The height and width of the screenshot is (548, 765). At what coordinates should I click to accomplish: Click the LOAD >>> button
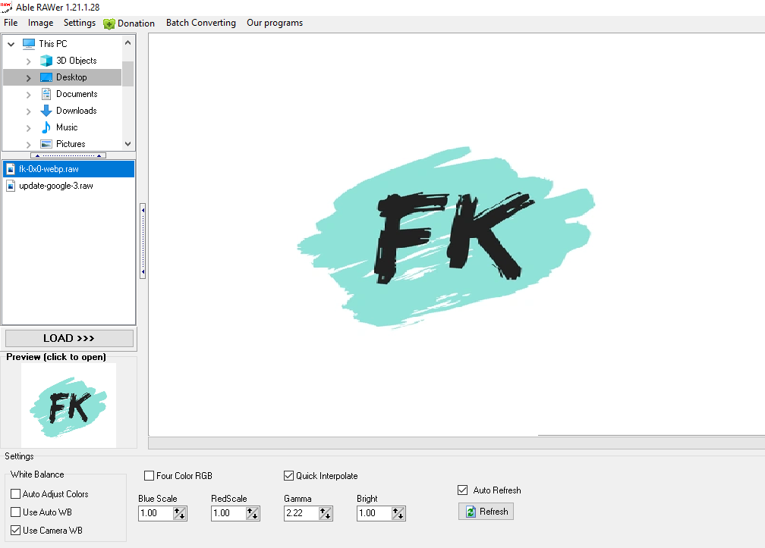[x=69, y=338]
